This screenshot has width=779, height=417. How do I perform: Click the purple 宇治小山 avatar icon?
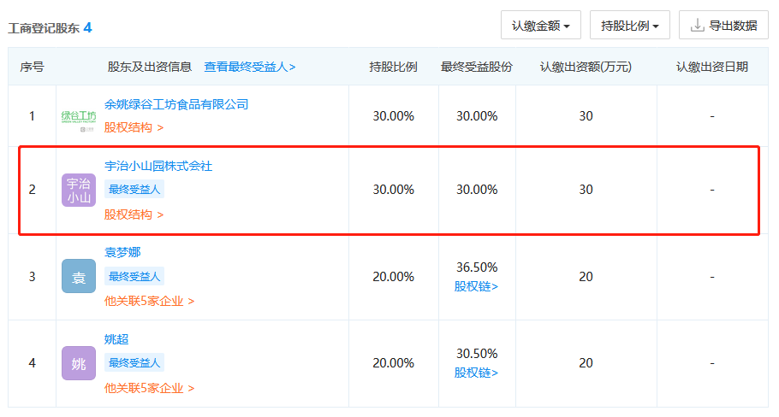coord(79,190)
